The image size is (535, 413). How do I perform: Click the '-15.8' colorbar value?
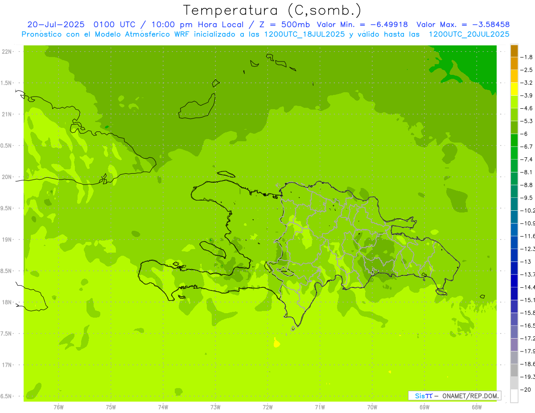coord(528,313)
